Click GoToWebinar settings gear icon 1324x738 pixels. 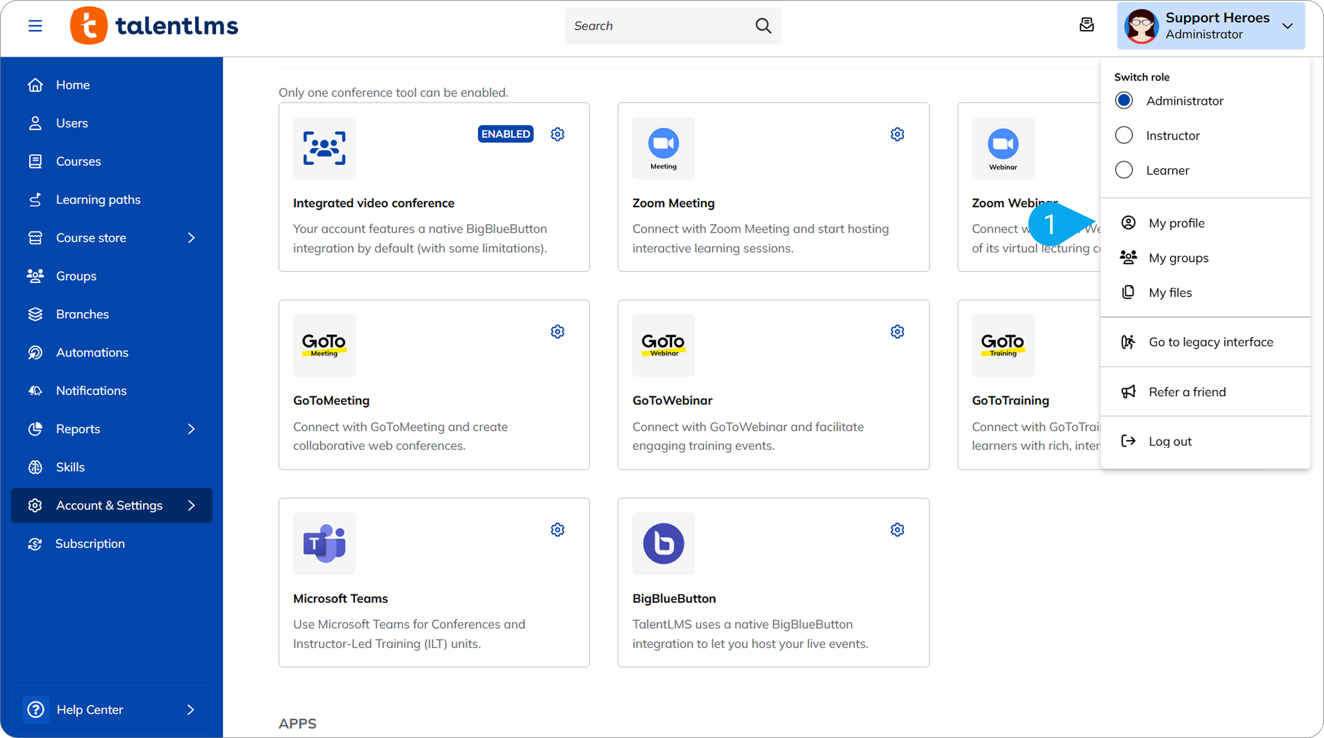pyautogui.click(x=897, y=332)
